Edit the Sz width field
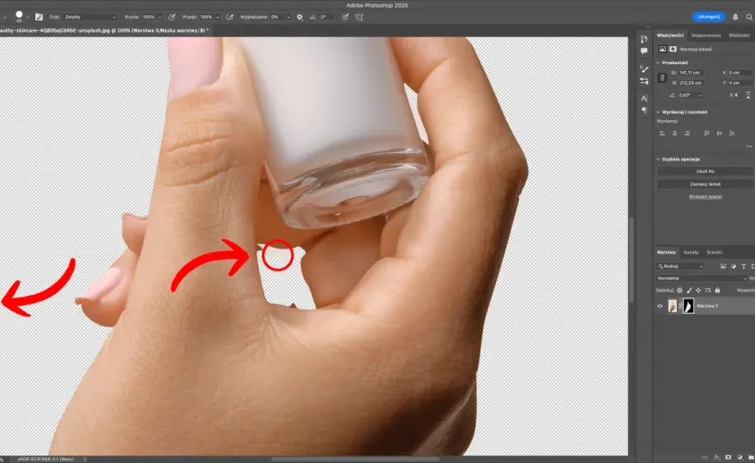This screenshot has width=755, height=463. [691, 73]
